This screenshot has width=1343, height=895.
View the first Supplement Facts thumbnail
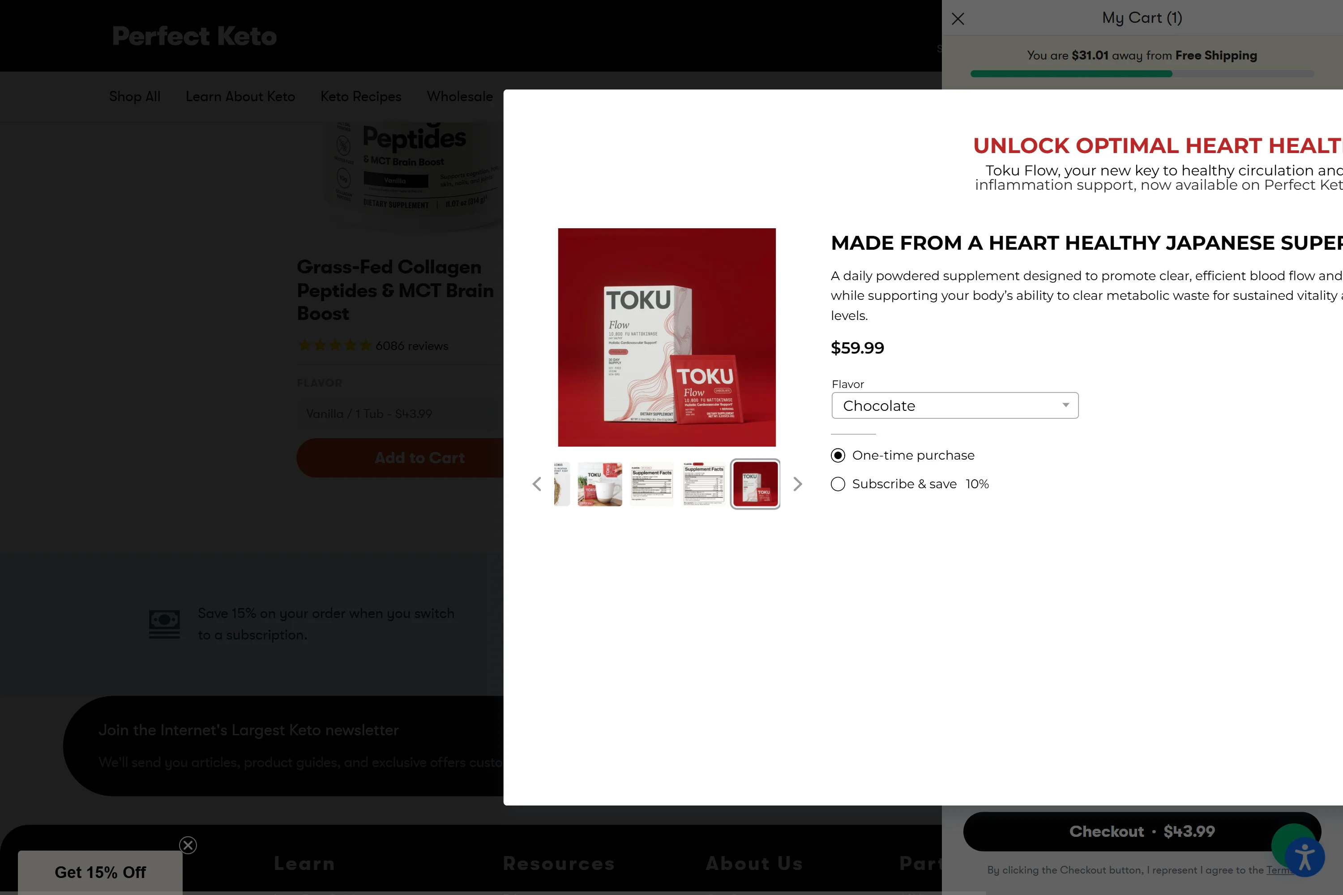651,484
